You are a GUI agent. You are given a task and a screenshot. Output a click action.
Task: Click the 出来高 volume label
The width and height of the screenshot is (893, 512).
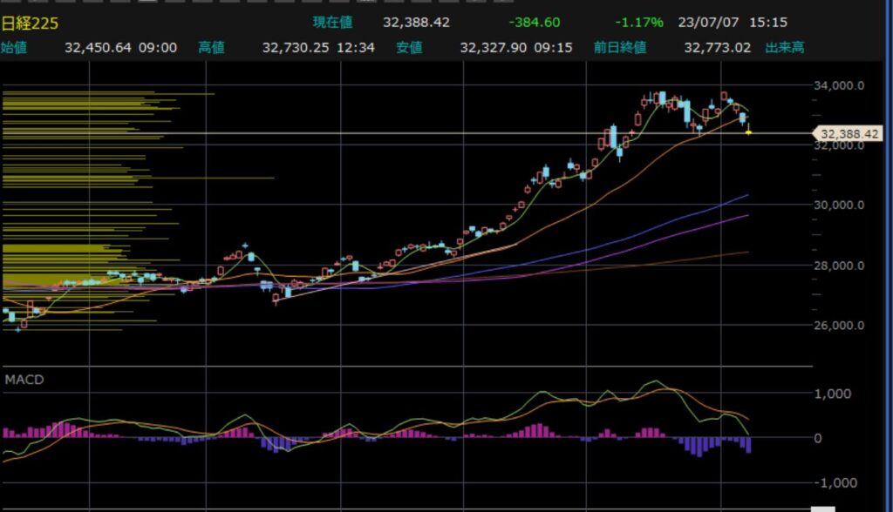point(784,47)
